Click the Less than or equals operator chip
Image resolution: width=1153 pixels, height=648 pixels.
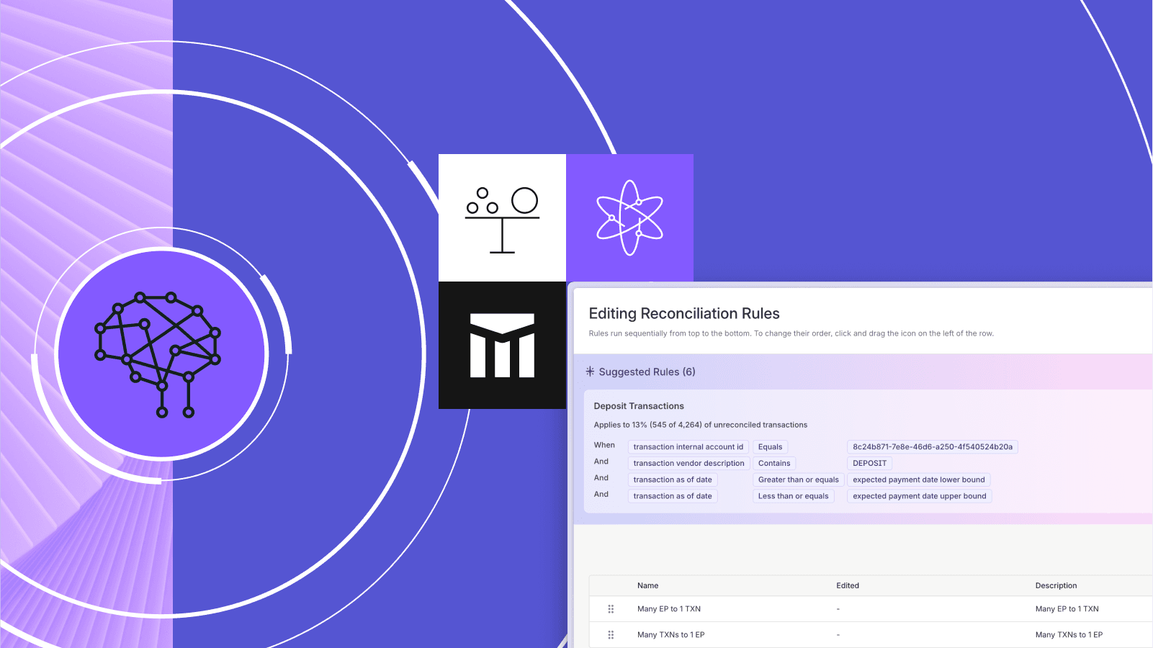(793, 496)
